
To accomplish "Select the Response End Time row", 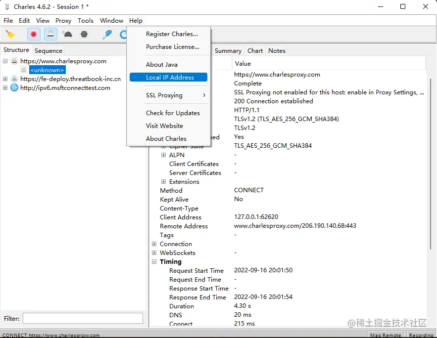I will pyautogui.click(x=288, y=297).
